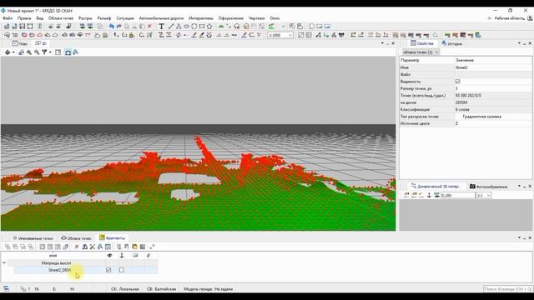Click the Redo arrow in the toolbar
The width and height of the screenshot is (534, 300).
click(118, 26)
